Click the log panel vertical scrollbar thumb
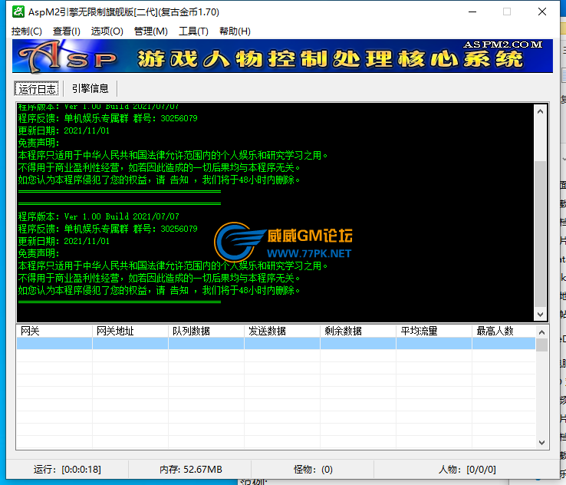The width and height of the screenshot is (566, 485). [540, 233]
